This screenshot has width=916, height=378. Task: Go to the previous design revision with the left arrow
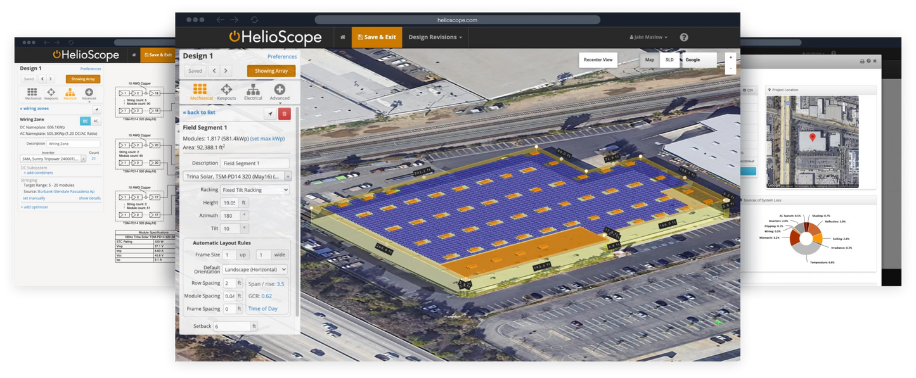coord(214,71)
